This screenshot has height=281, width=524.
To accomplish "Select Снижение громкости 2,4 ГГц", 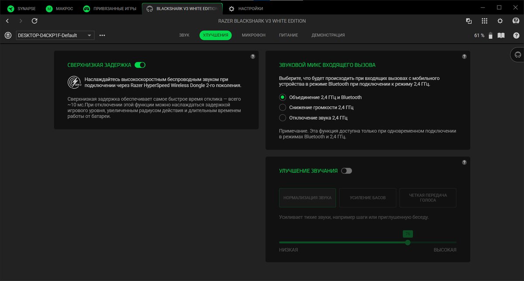I will [282, 107].
